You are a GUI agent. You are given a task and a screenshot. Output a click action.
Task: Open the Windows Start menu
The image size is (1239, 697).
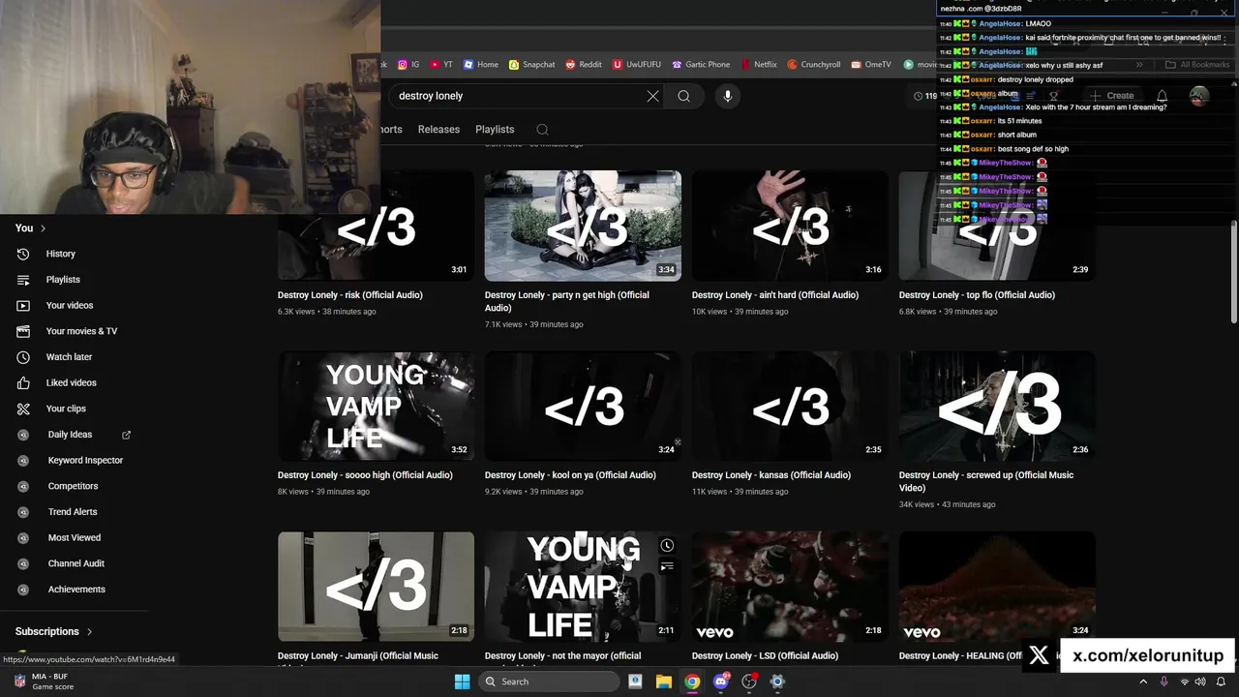coord(462,682)
